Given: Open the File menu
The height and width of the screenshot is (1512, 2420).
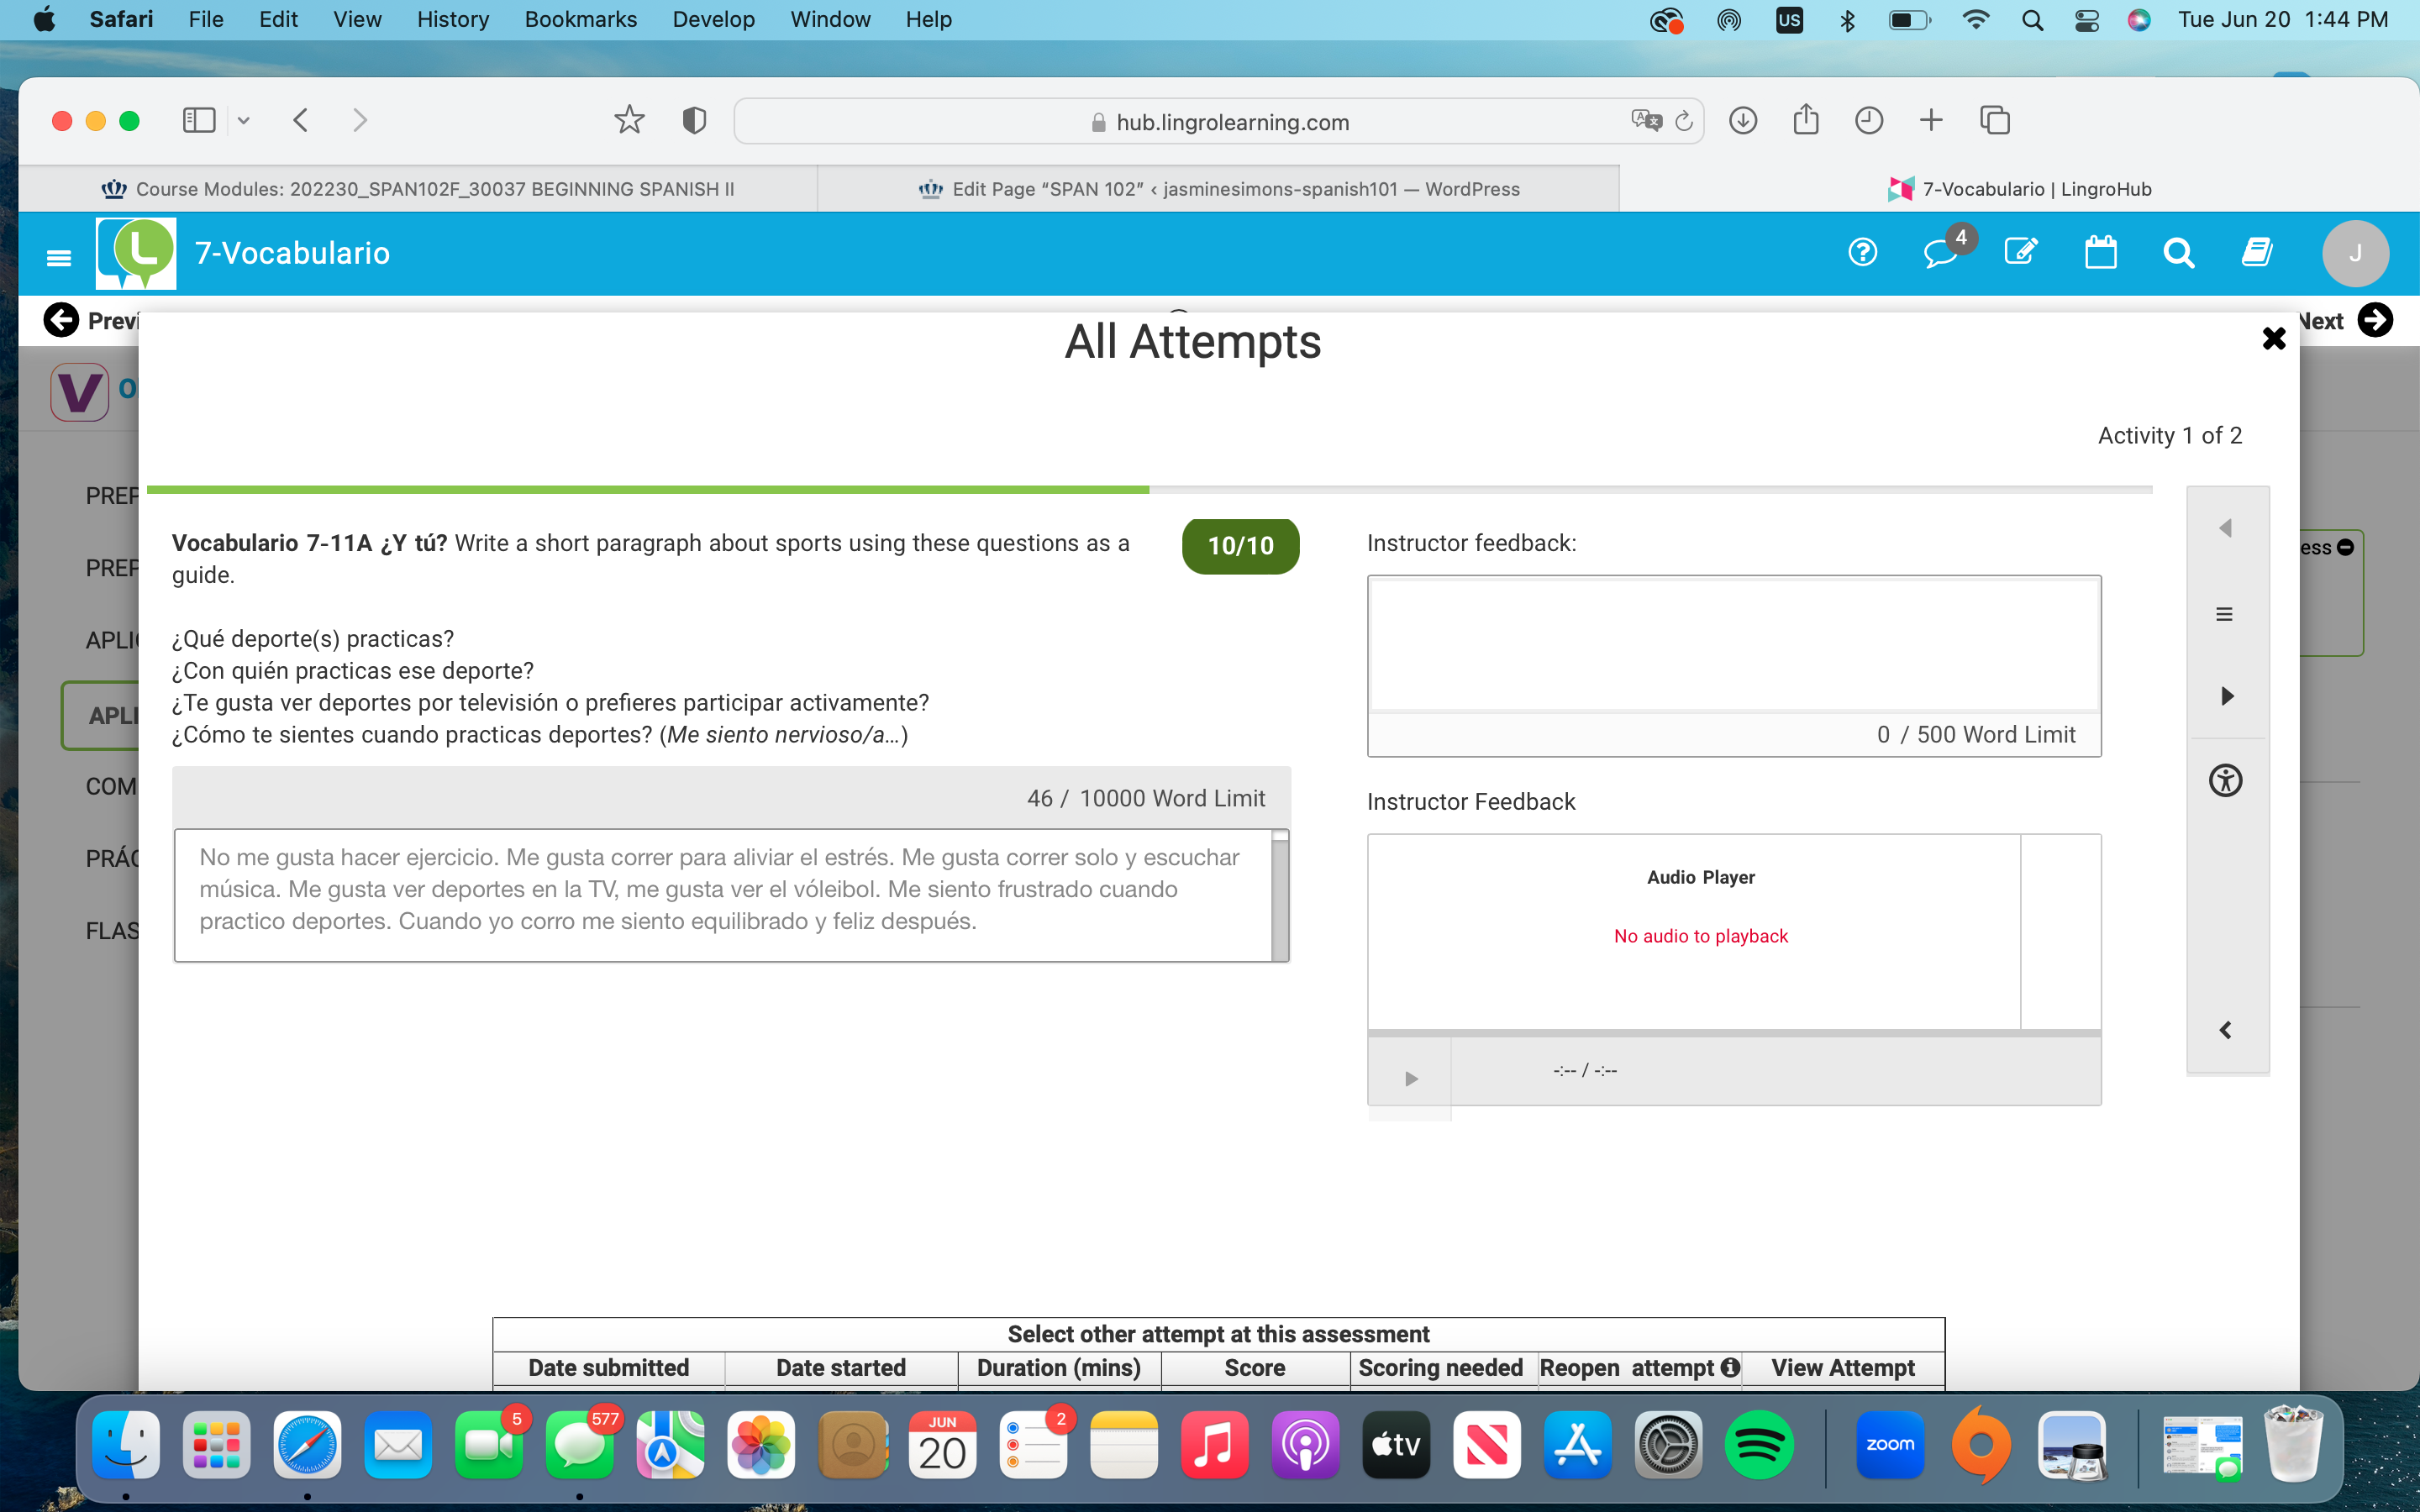Looking at the screenshot, I should coord(206,19).
